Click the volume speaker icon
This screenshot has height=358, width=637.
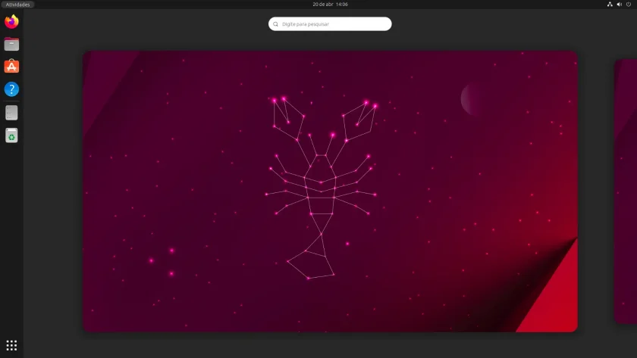619,4
